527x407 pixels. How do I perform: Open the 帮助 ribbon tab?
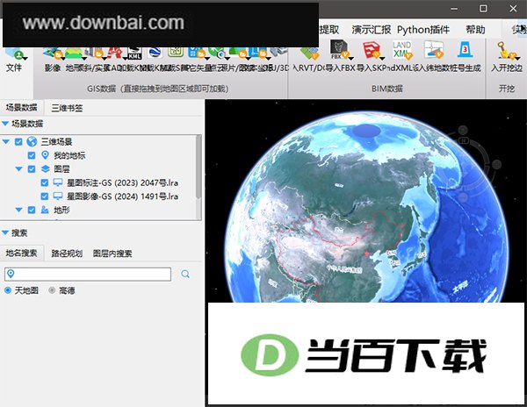pyautogui.click(x=475, y=30)
